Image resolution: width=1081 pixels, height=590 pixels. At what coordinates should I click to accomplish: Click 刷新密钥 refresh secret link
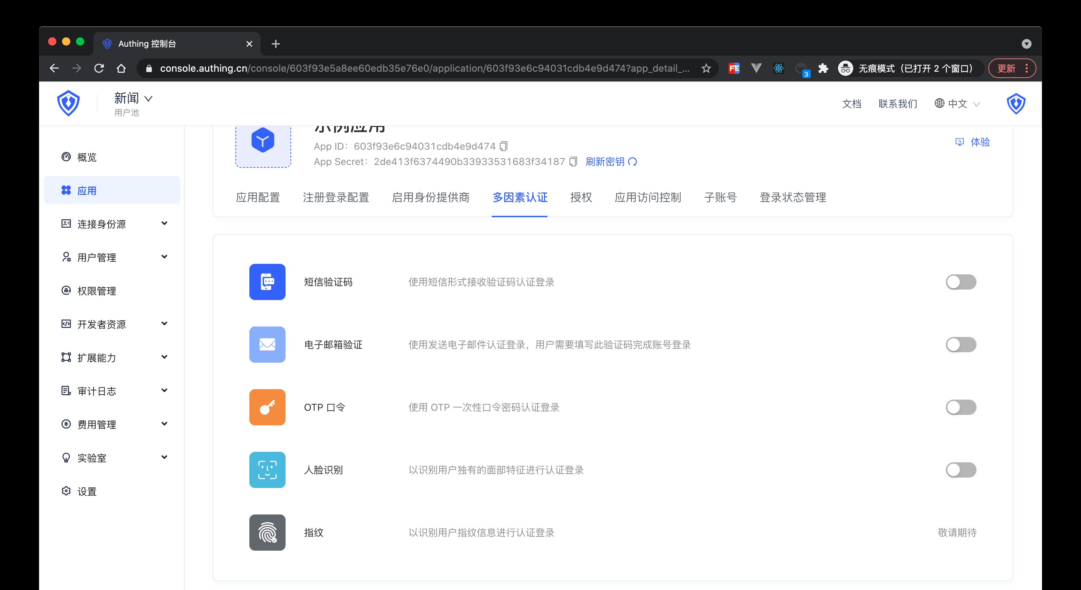point(611,162)
